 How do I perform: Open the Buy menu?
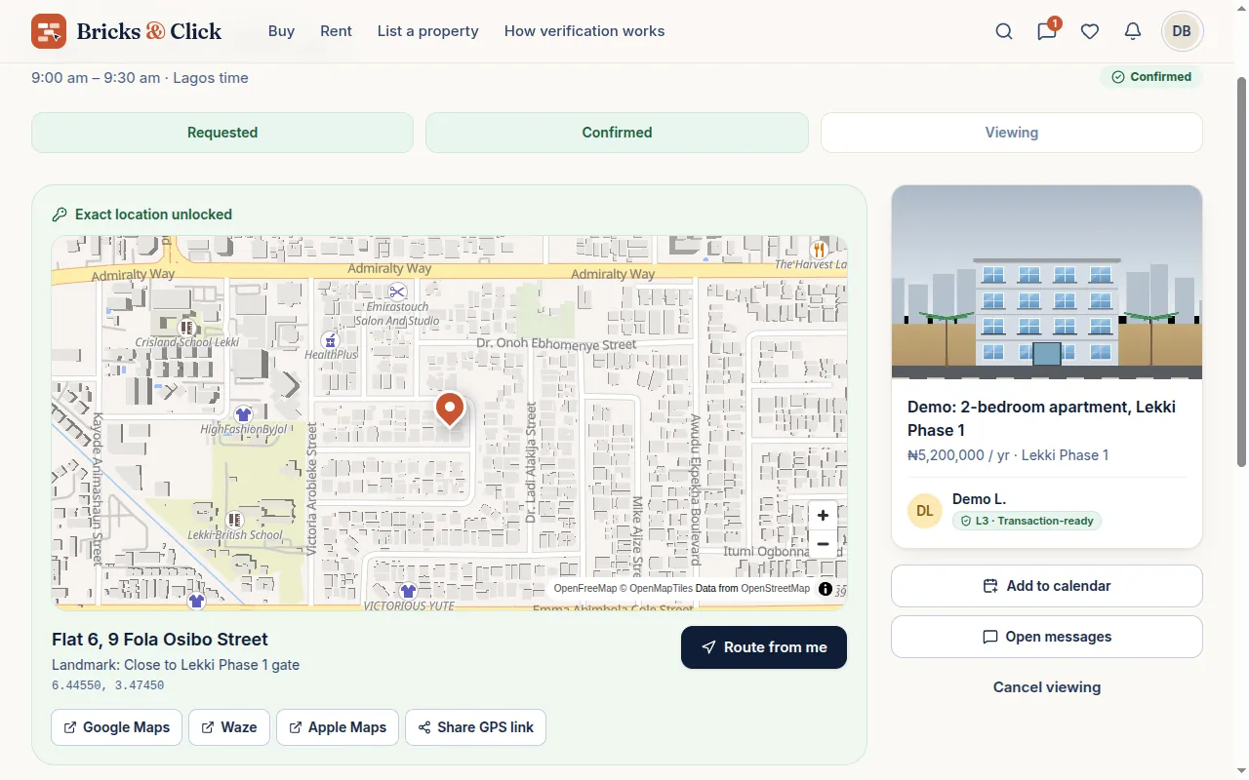tap(281, 31)
